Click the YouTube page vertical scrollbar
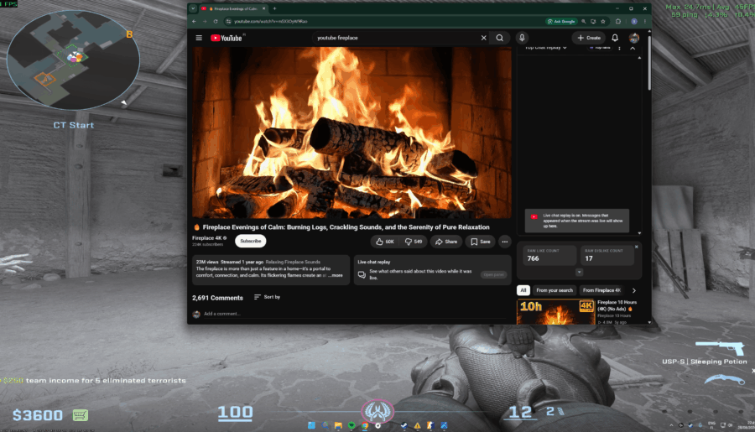The width and height of the screenshot is (755, 432). (649, 63)
